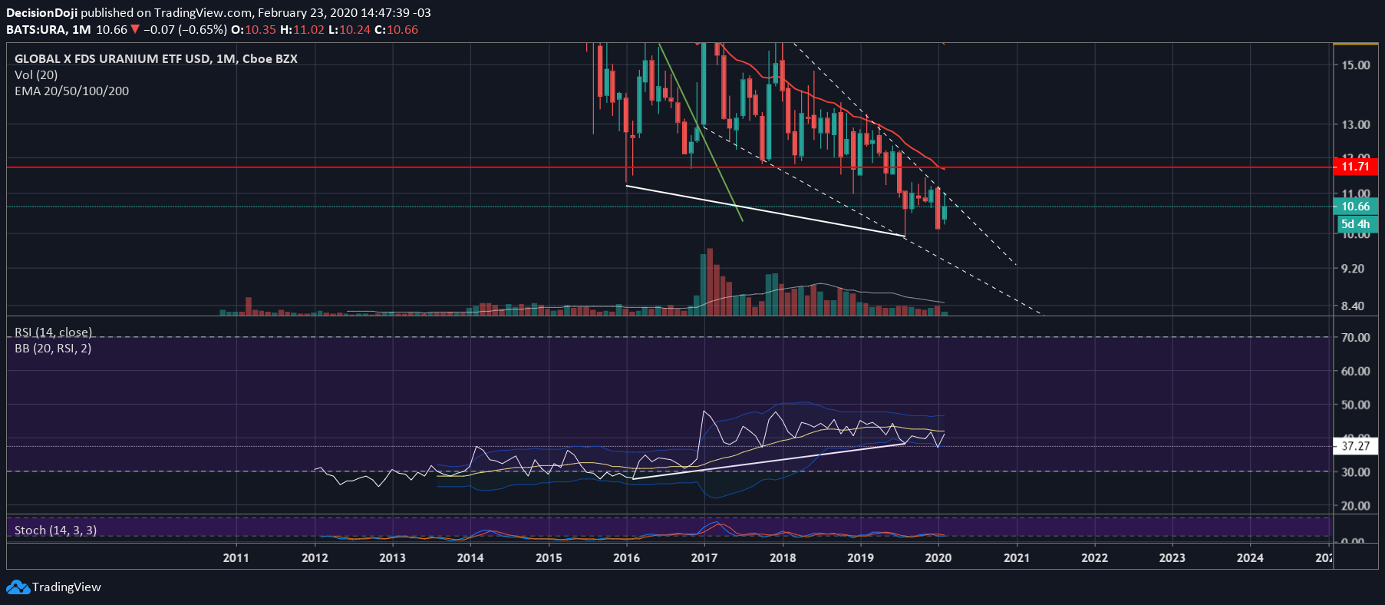Image resolution: width=1385 pixels, height=605 pixels.
Task: Click 2019 on the time axis
Action: (x=860, y=557)
